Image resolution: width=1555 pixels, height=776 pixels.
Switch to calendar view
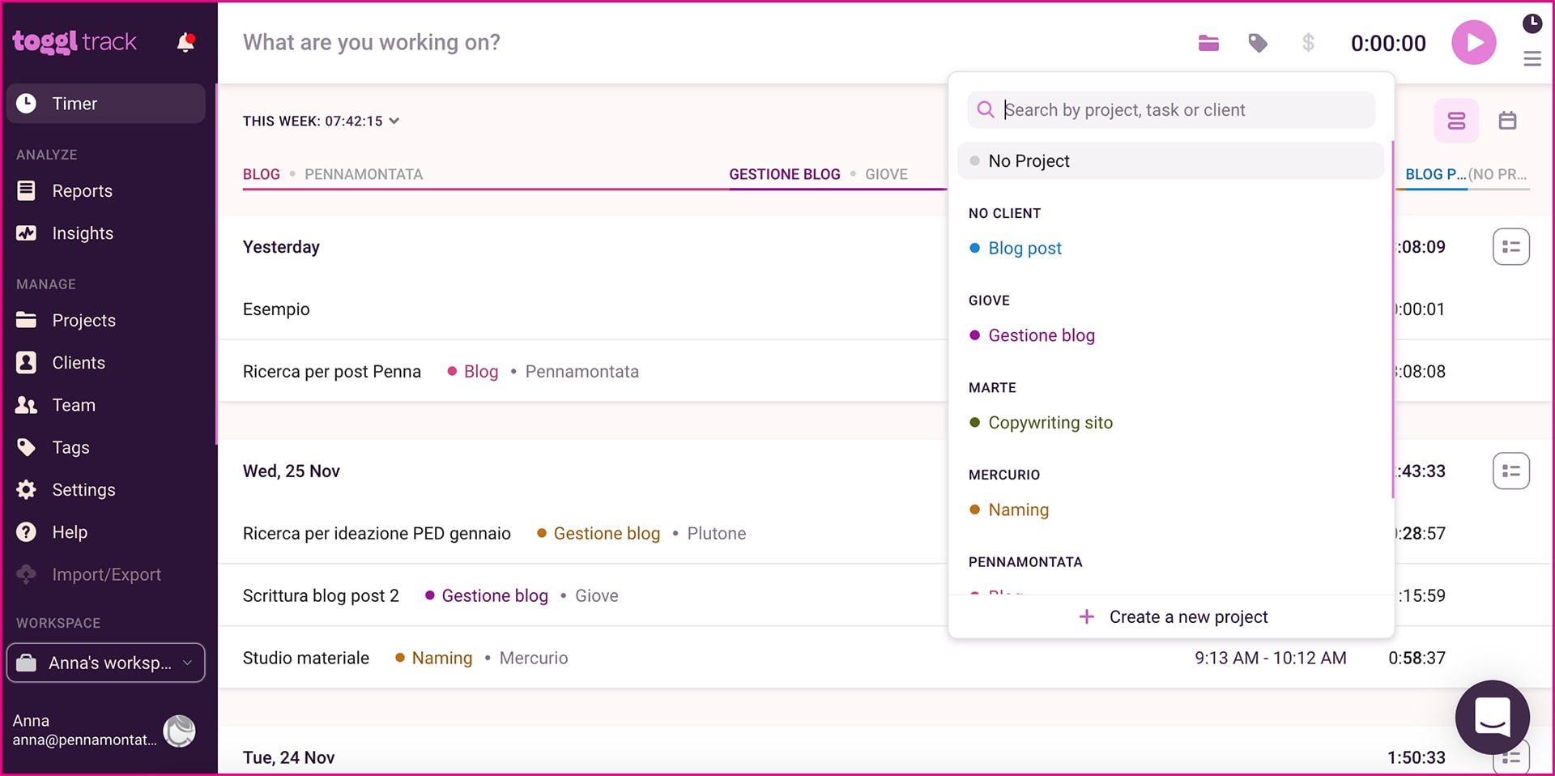[x=1507, y=121]
